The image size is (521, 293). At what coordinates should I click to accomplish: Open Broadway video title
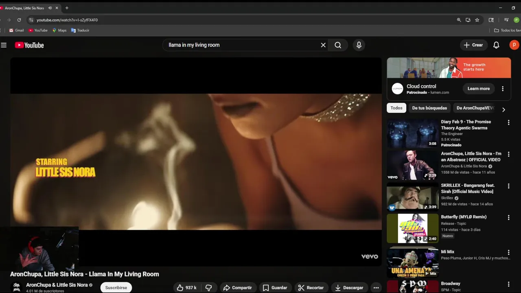click(451, 284)
